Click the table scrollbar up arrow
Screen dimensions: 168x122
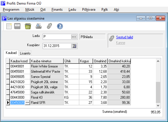[158, 61]
